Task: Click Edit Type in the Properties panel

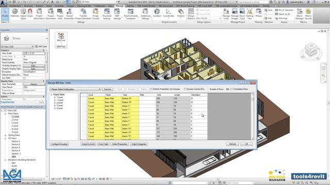Action: tap(41, 46)
